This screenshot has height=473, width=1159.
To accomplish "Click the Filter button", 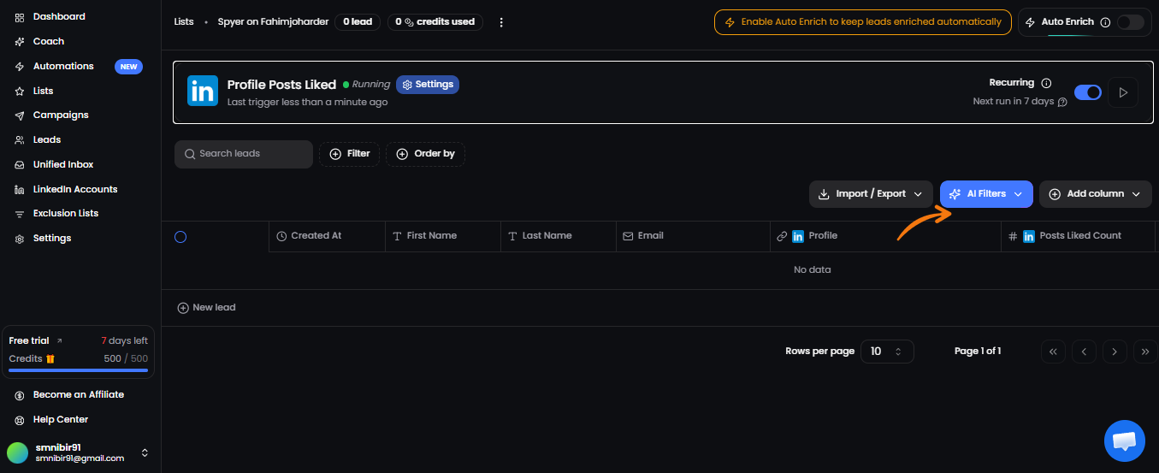I will (349, 154).
